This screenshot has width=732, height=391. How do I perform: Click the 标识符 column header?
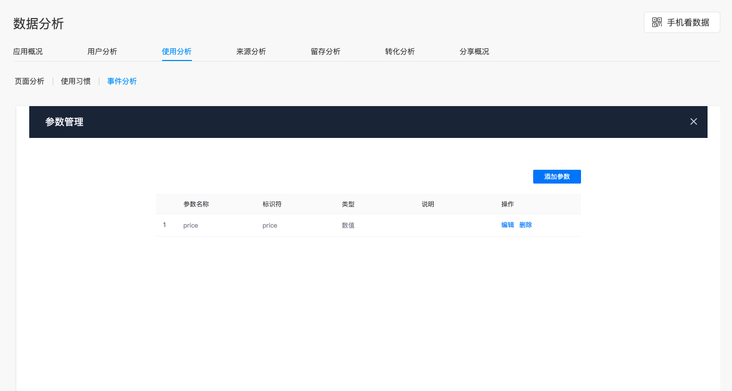[x=272, y=204]
